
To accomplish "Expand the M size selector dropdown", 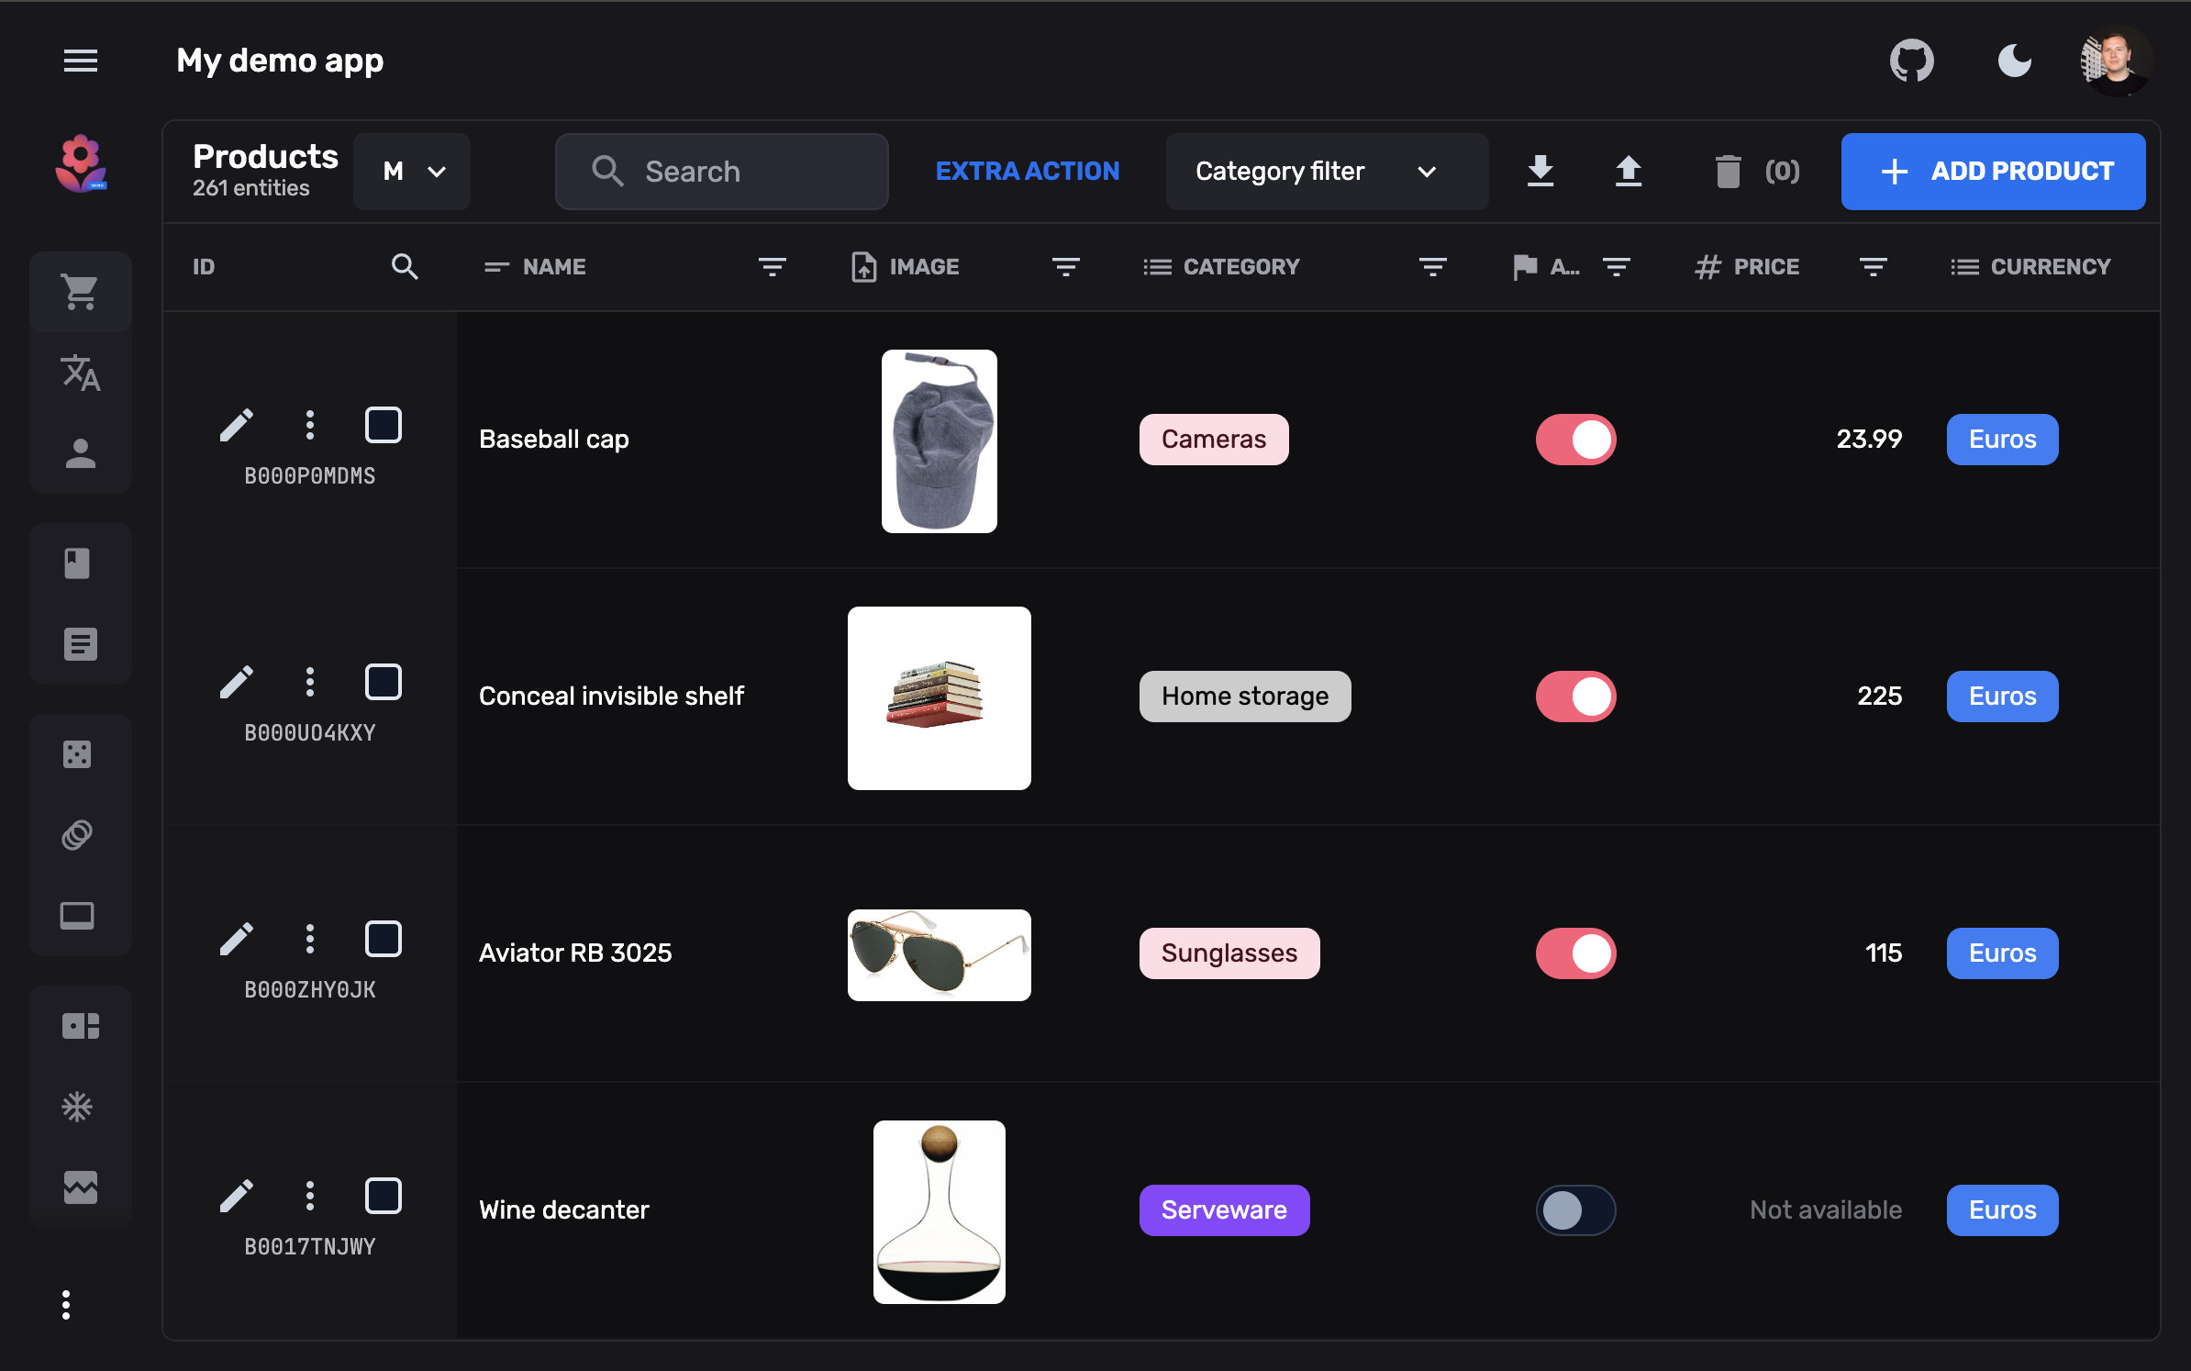I will click(411, 171).
